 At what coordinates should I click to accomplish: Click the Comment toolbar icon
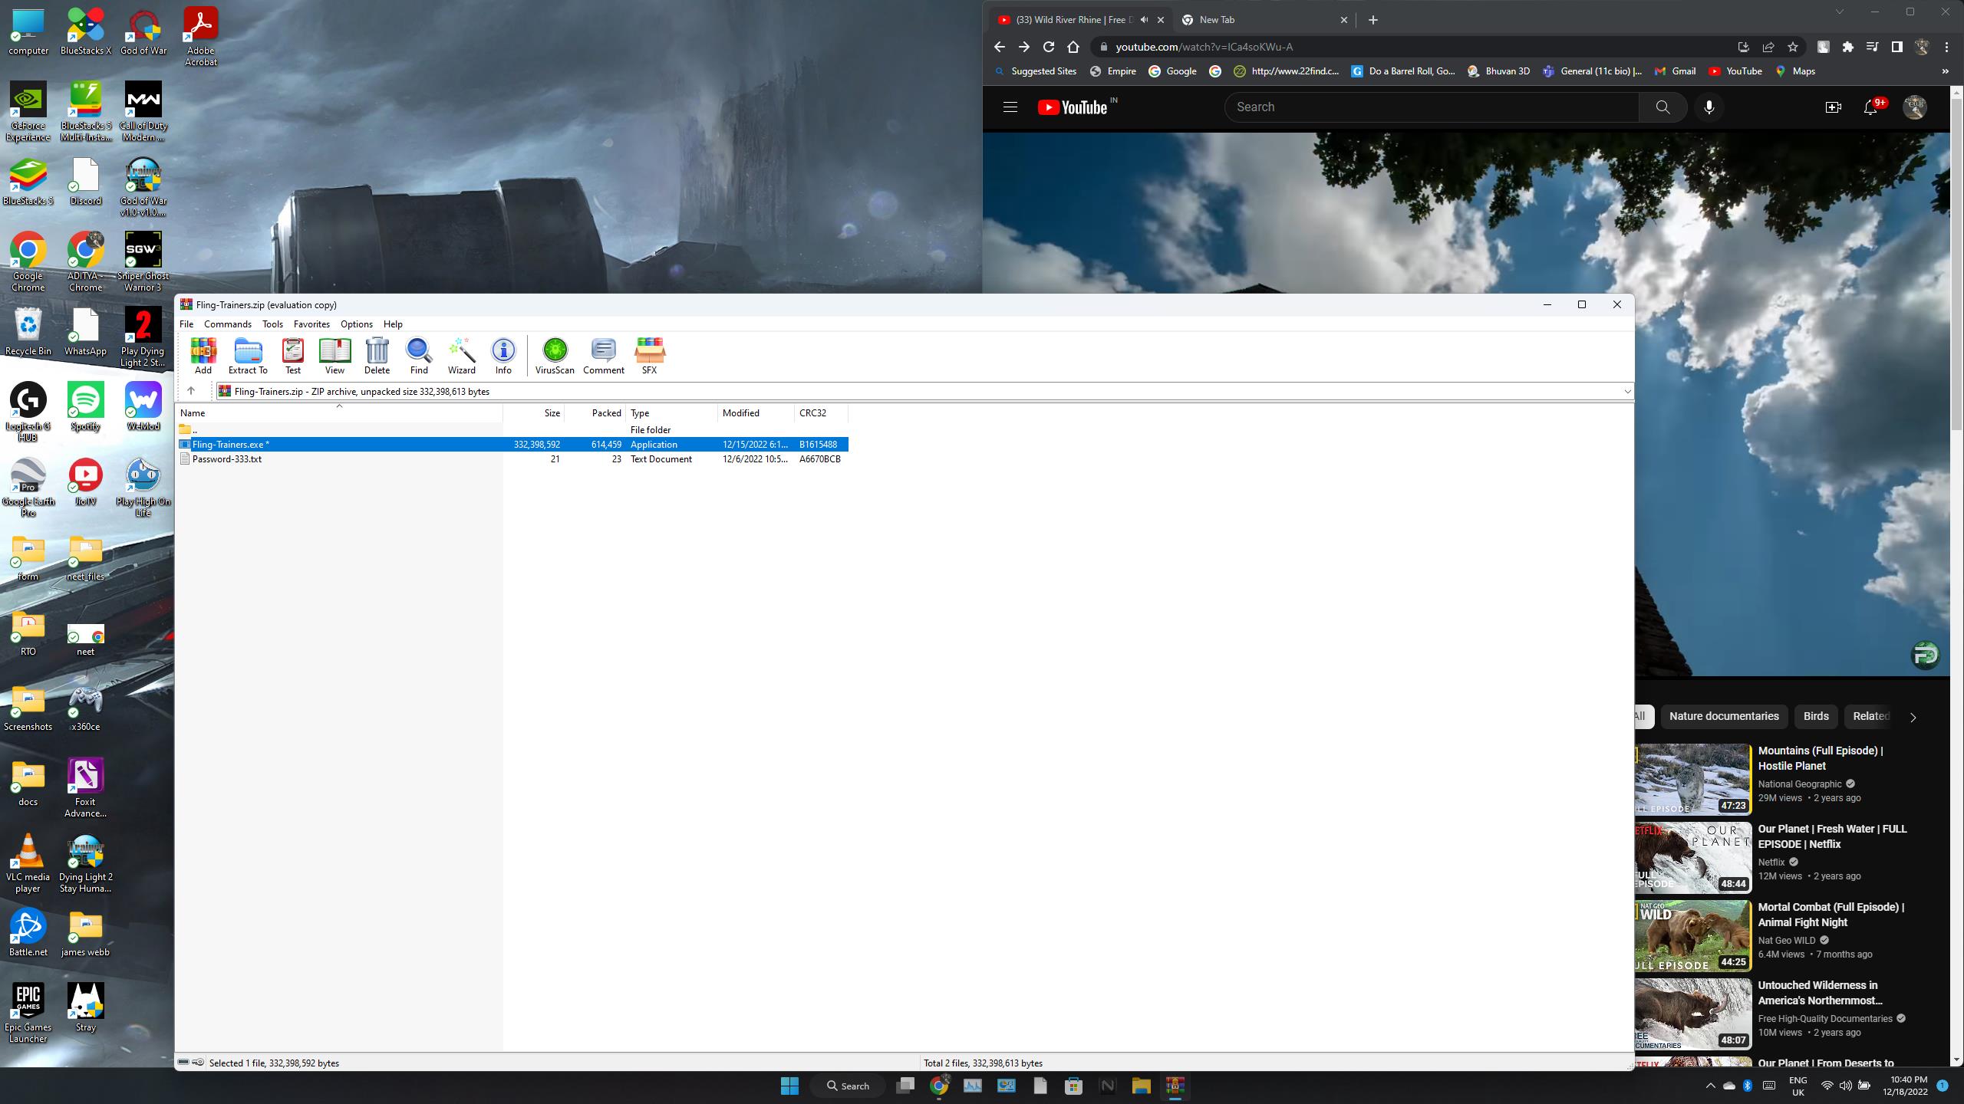pos(603,356)
